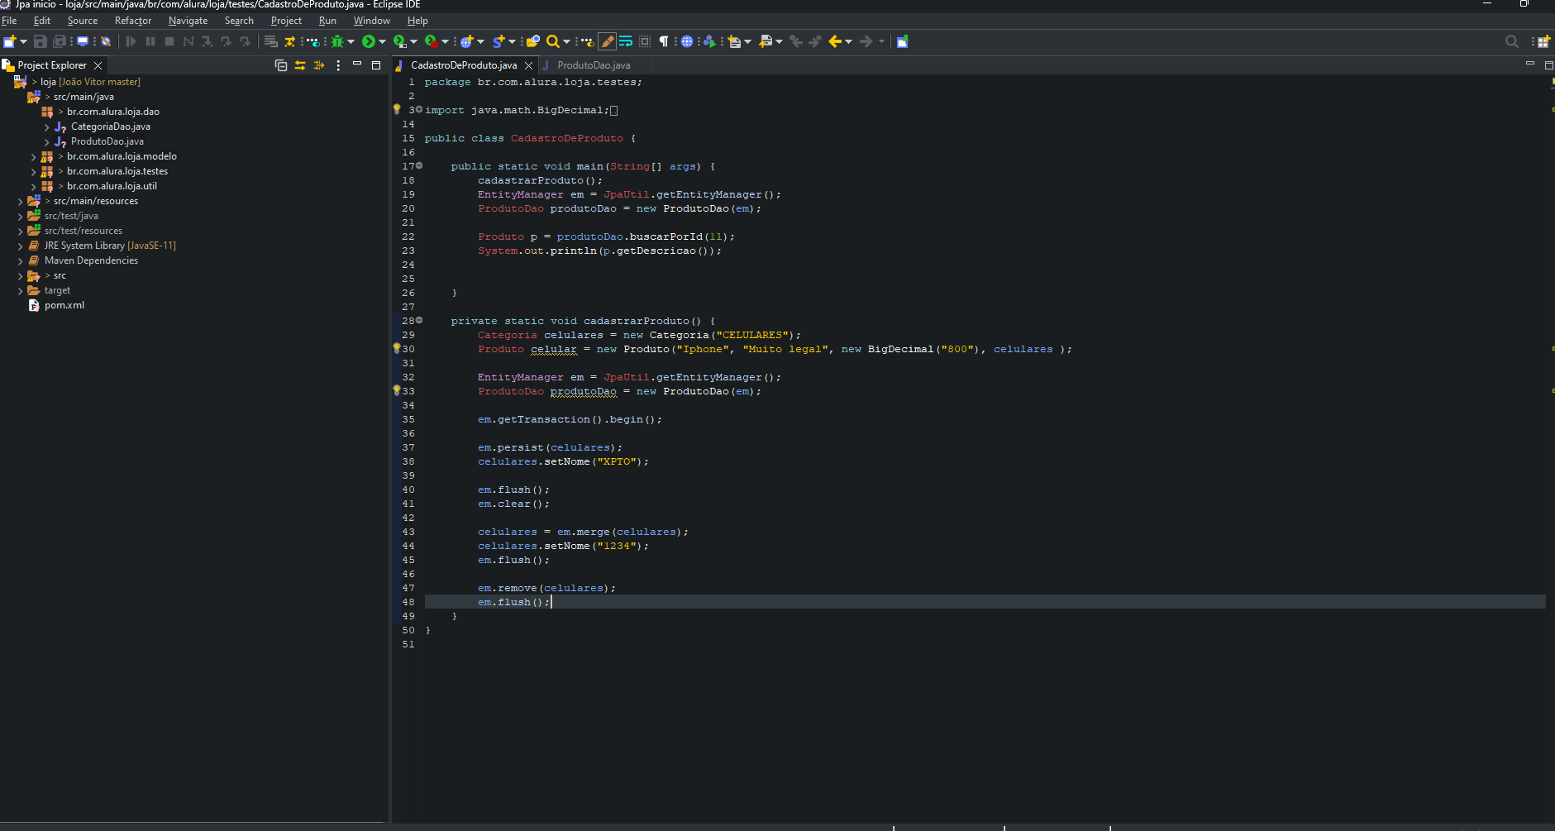Click the Save All icon
The height and width of the screenshot is (831, 1555).
tap(60, 41)
